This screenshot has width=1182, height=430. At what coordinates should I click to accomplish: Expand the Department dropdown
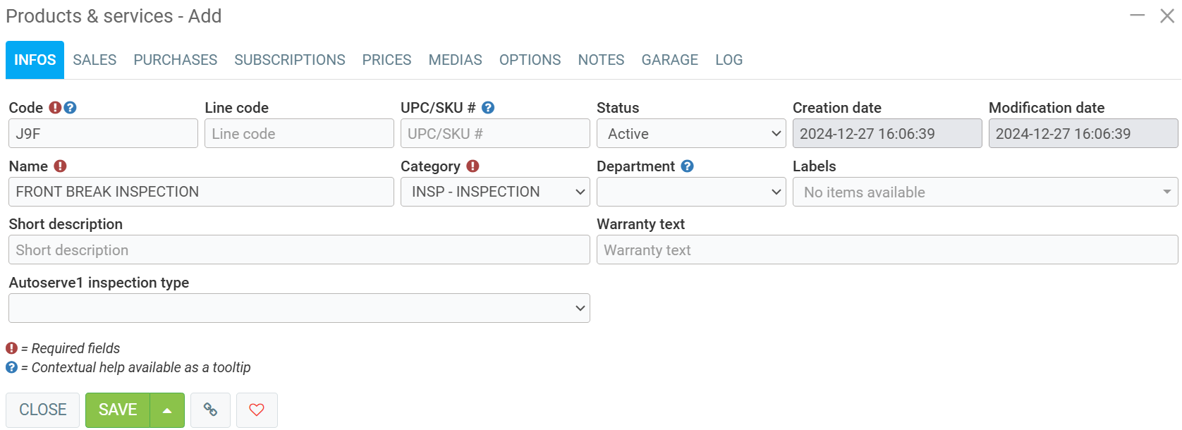click(690, 192)
